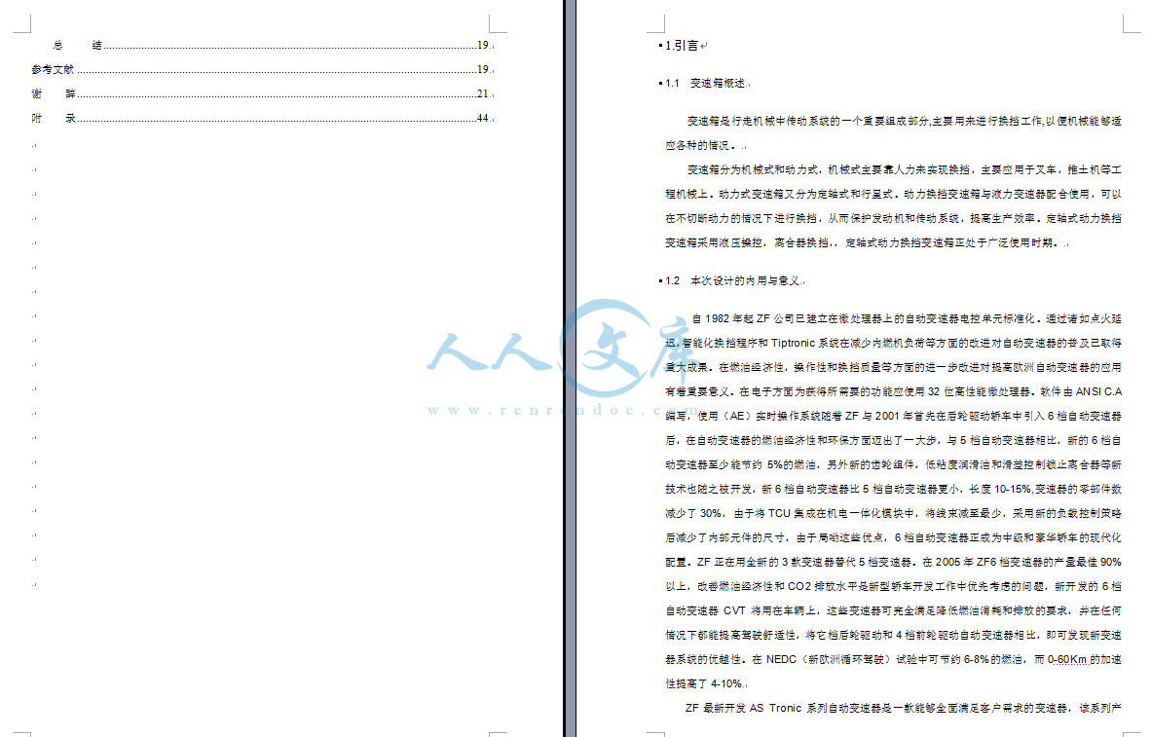Click the line '应各种的情况。'
The width and height of the screenshot is (1151, 737).
701,145
